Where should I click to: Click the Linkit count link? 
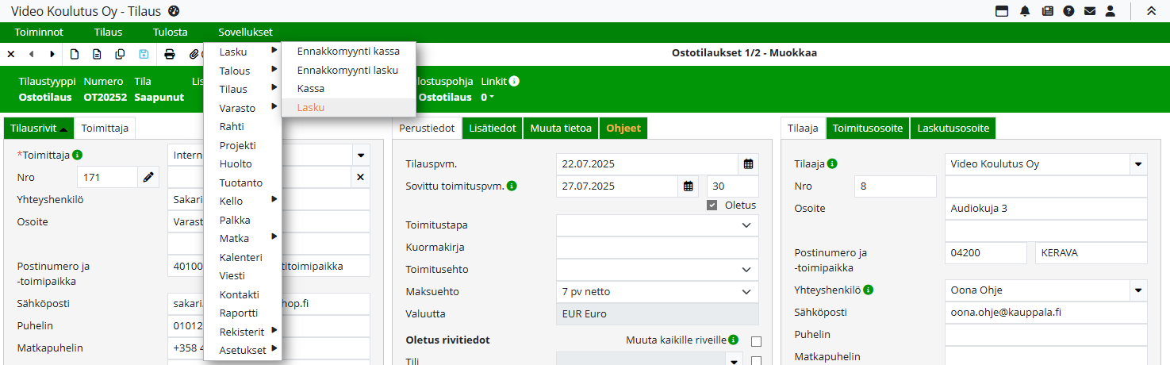coord(488,98)
